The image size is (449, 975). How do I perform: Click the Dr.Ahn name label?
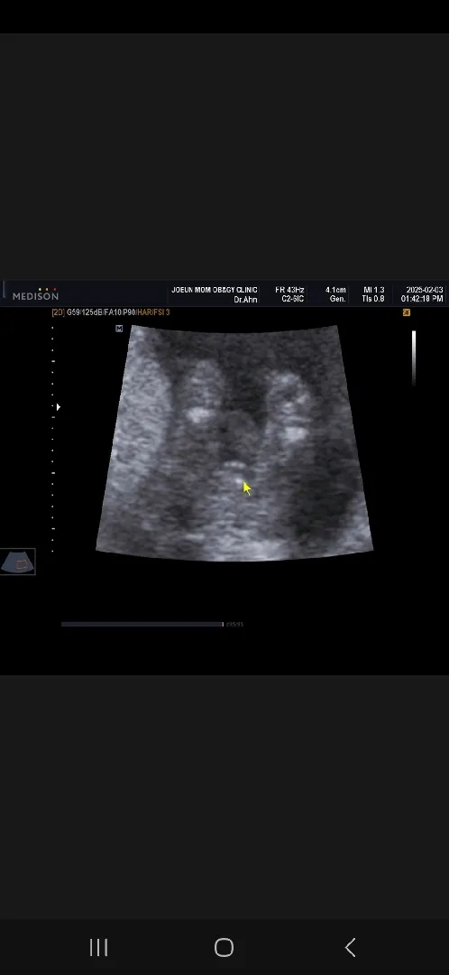(245, 300)
